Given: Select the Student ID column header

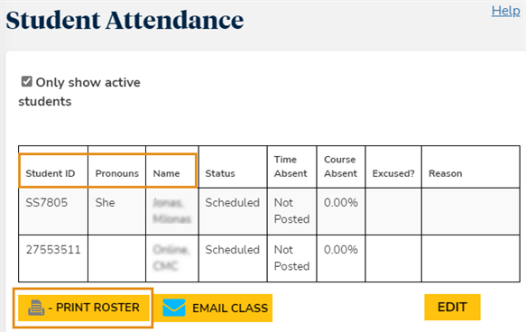Looking at the screenshot, I should click(51, 173).
